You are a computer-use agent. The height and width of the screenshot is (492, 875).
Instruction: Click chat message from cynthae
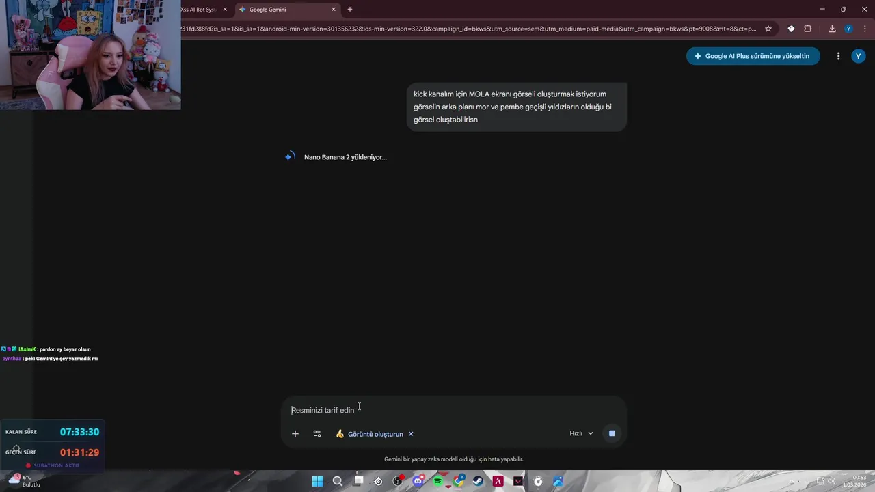coord(50,359)
